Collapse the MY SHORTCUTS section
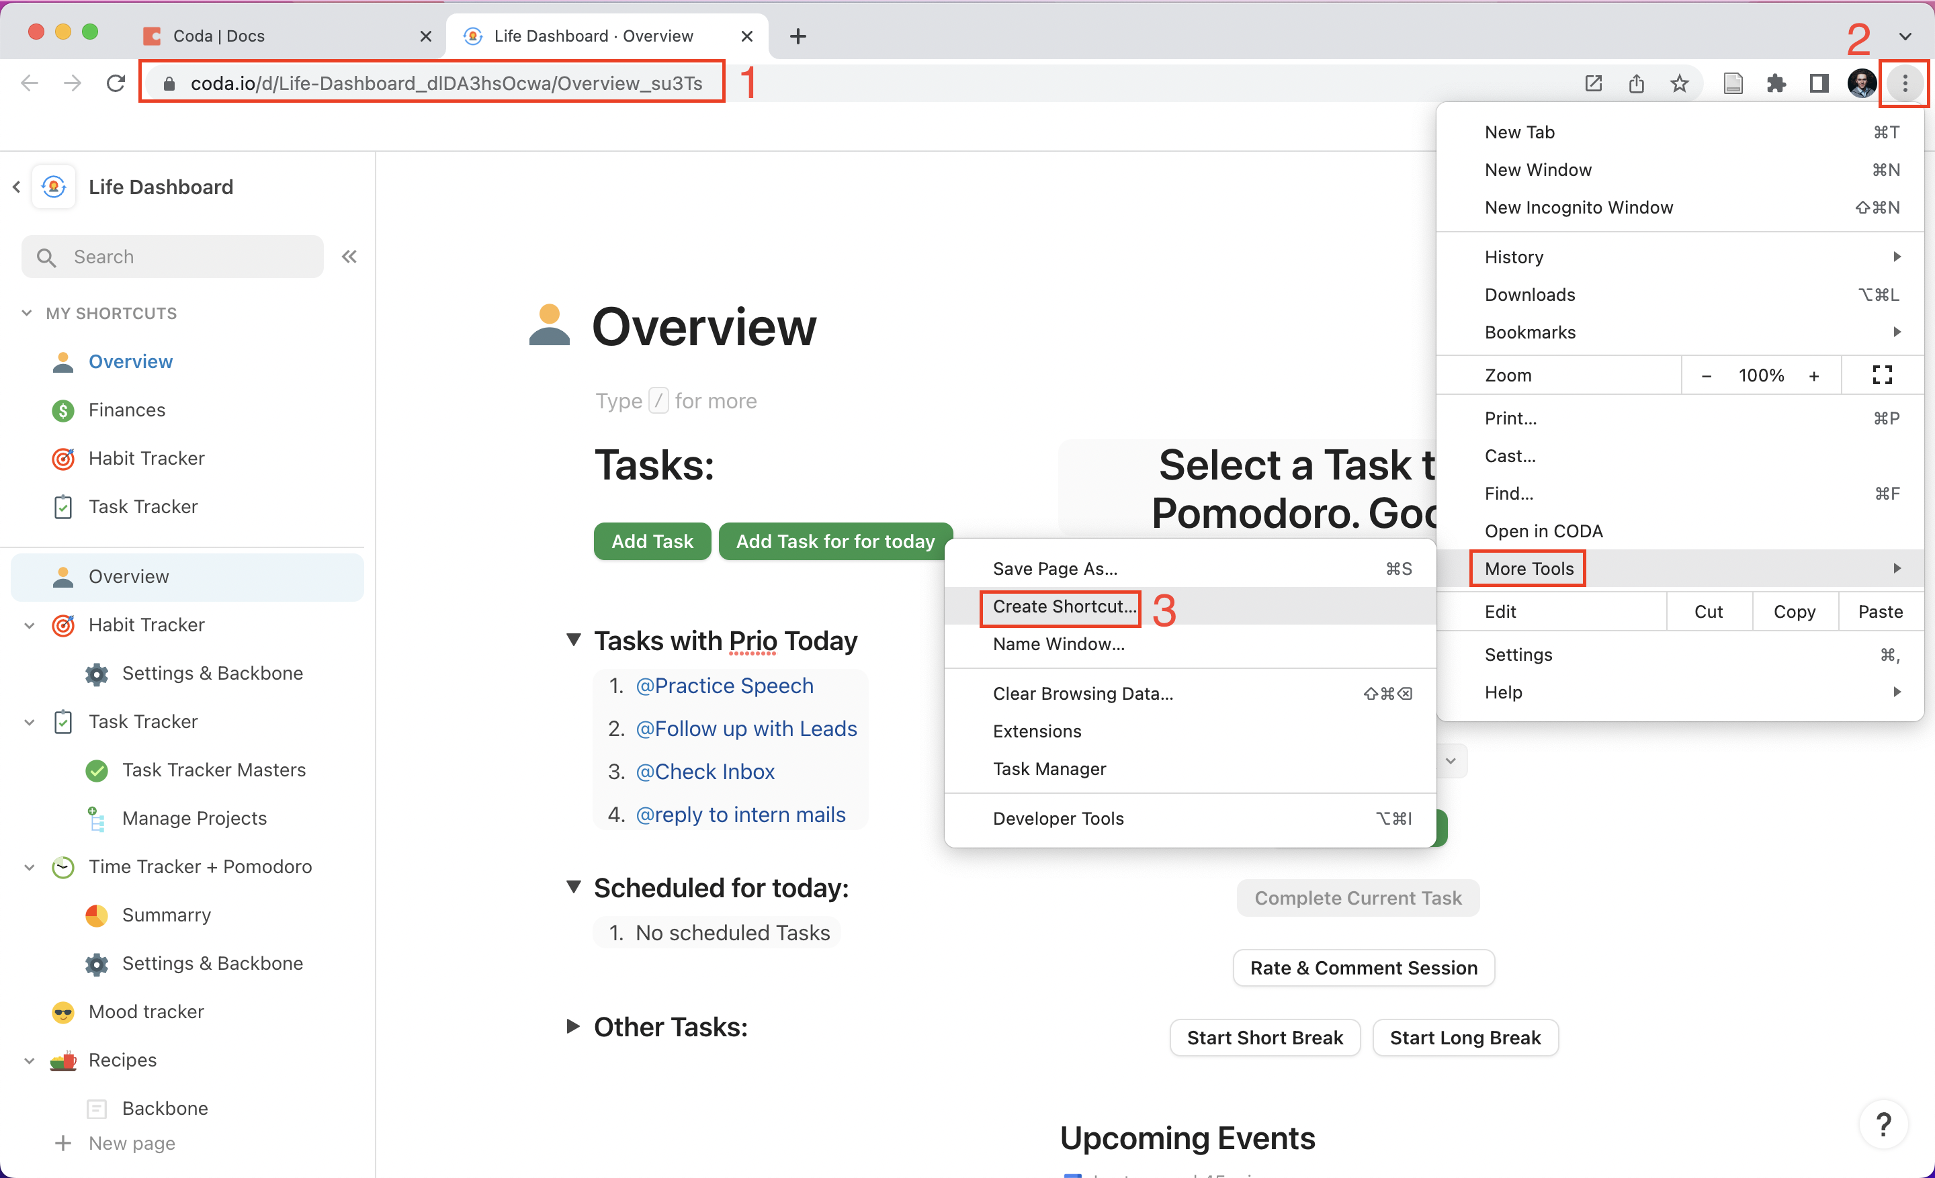 (27, 313)
